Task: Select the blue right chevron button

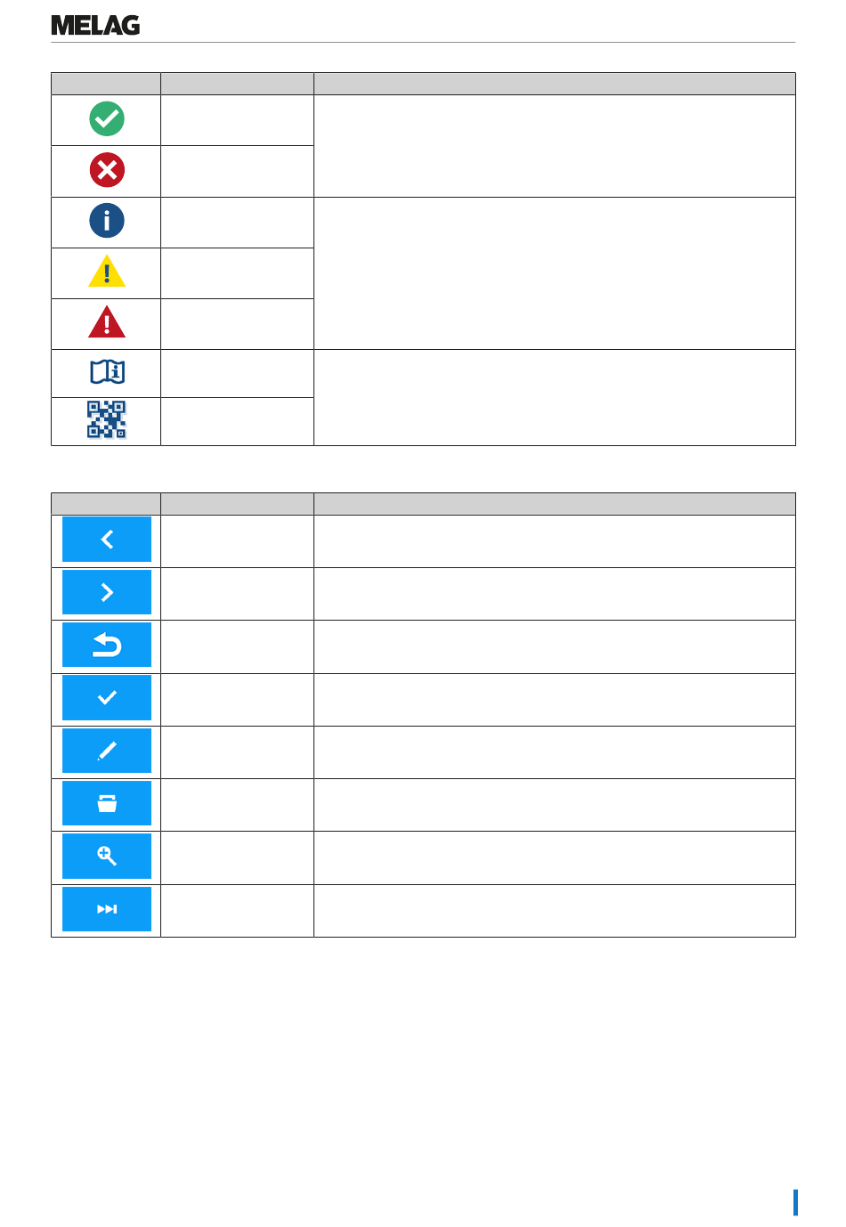Action: click(x=107, y=592)
